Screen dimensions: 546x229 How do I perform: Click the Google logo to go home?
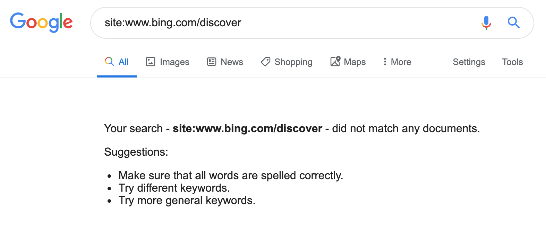(41, 22)
